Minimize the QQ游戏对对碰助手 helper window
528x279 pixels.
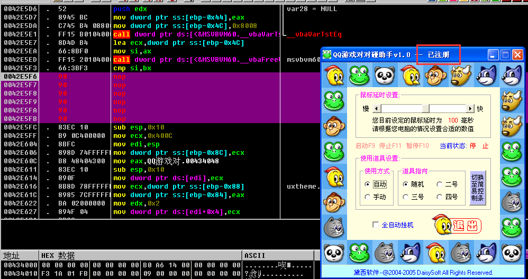tap(493, 54)
